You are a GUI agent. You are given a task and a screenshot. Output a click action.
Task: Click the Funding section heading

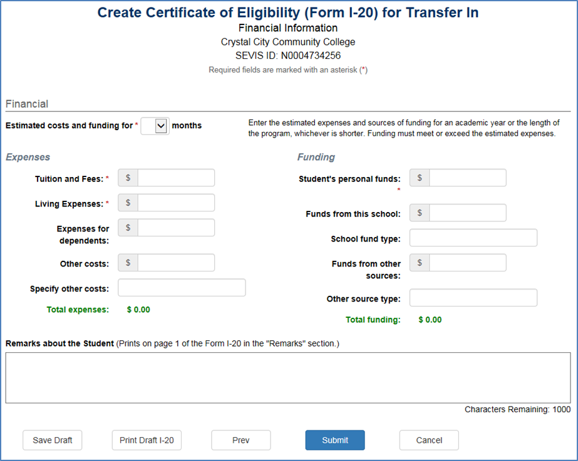tap(316, 157)
